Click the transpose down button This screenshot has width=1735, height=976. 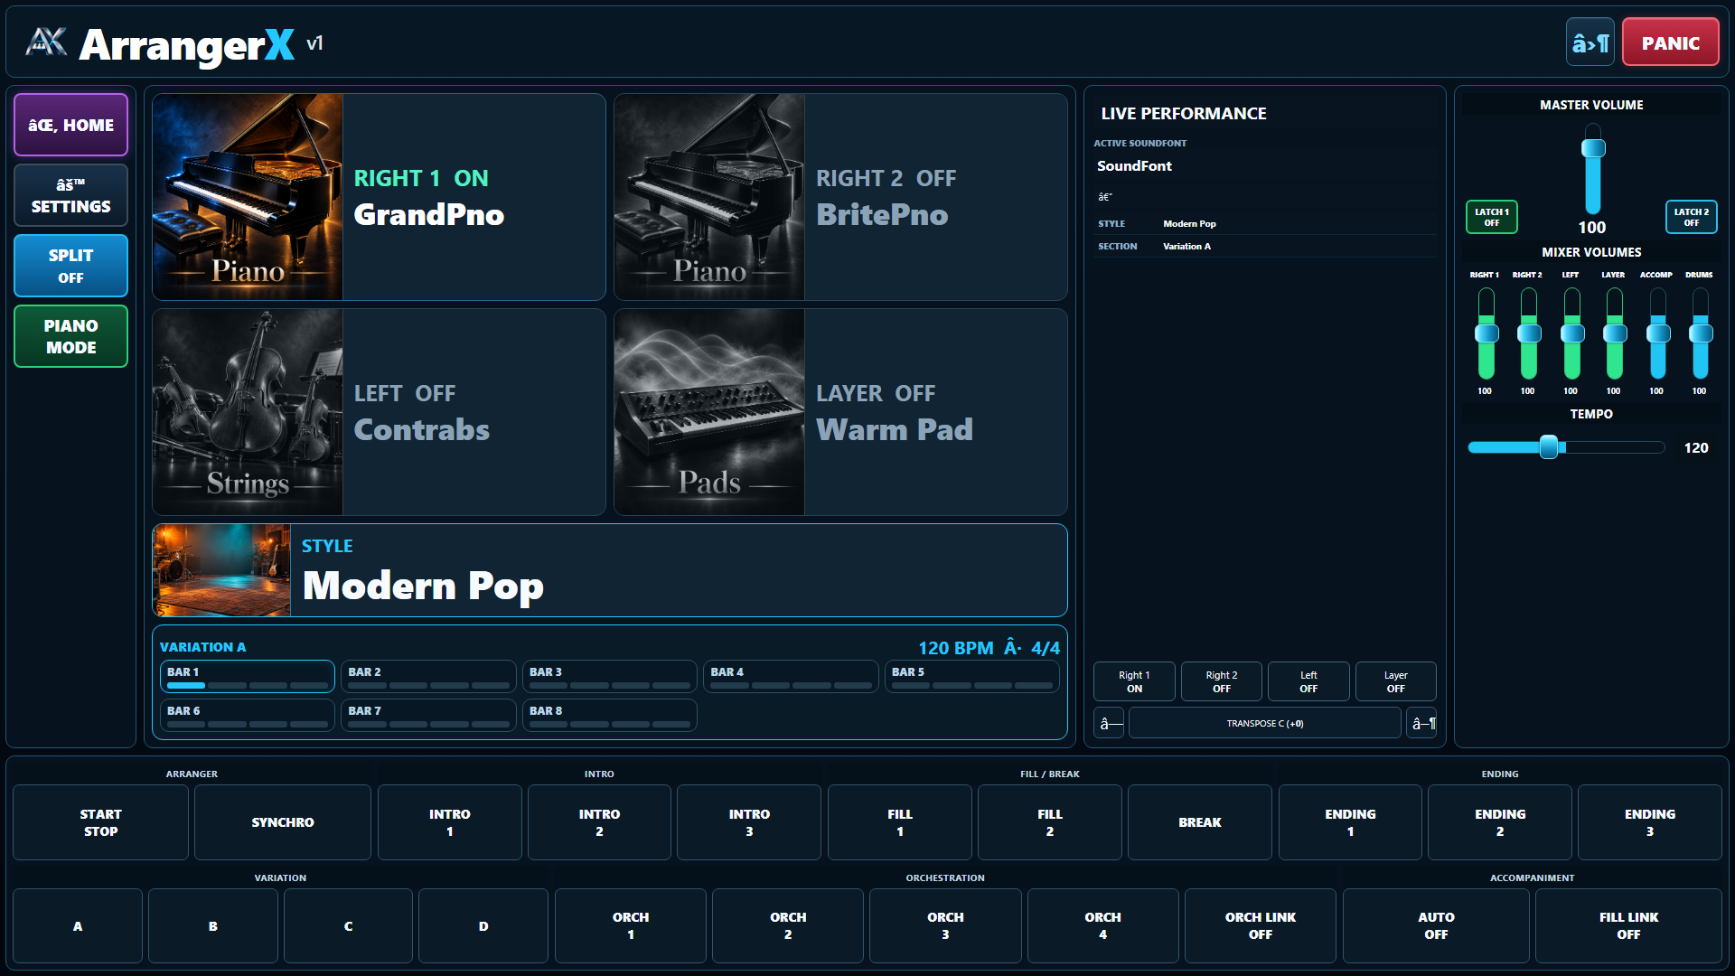coord(1109,723)
